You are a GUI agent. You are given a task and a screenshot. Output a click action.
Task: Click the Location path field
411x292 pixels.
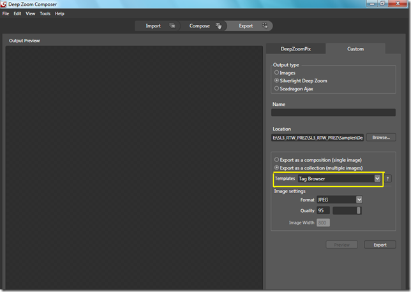(x=317, y=138)
